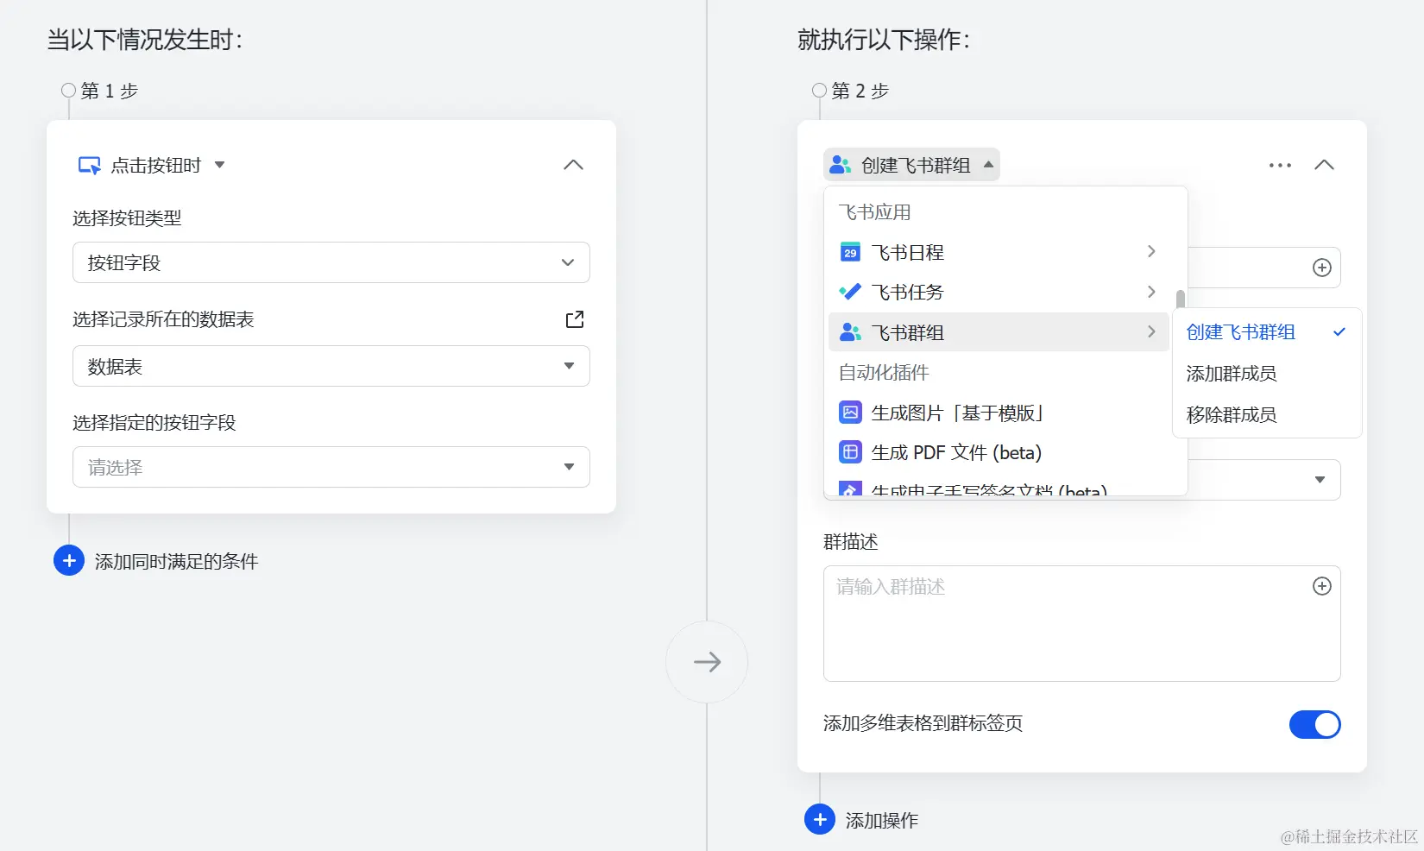Click the 飞书群组 people icon in list
This screenshot has height=851, width=1424.
[850, 332]
